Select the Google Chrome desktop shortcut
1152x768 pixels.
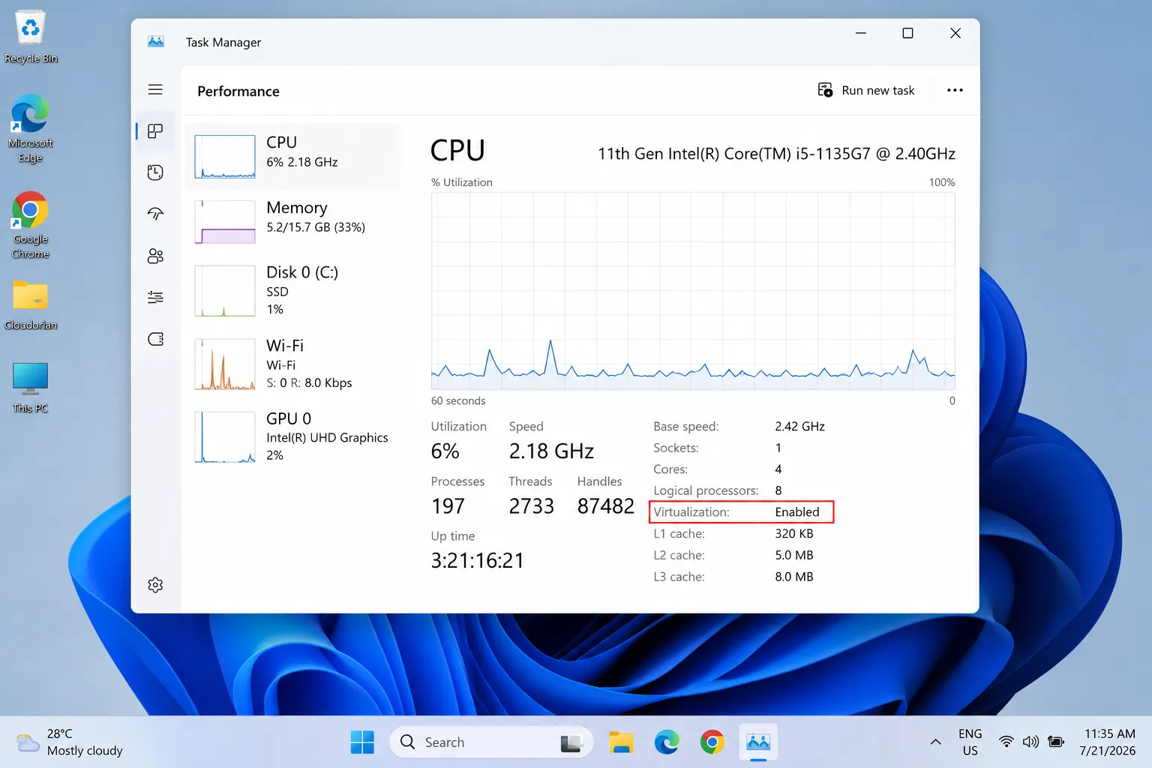tap(31, 225)
